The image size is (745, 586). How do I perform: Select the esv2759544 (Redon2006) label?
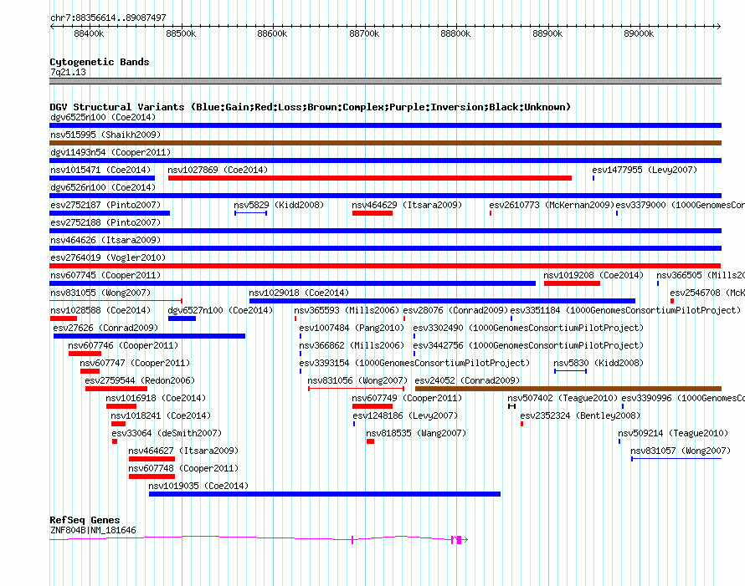click(140, 380)
